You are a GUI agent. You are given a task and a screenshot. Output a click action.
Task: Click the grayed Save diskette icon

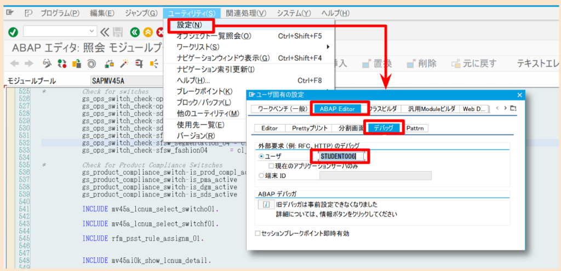[x=118, y=32]
